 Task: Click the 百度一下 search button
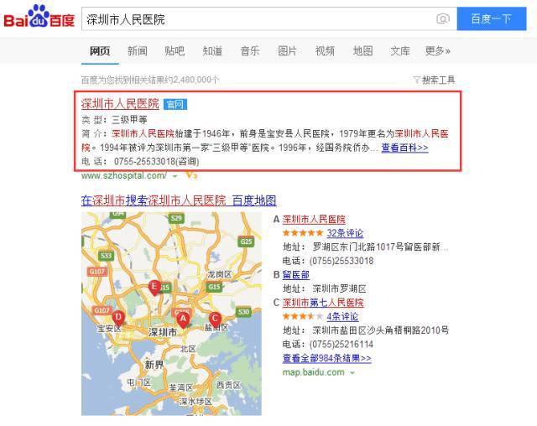[x=492, y=18]
